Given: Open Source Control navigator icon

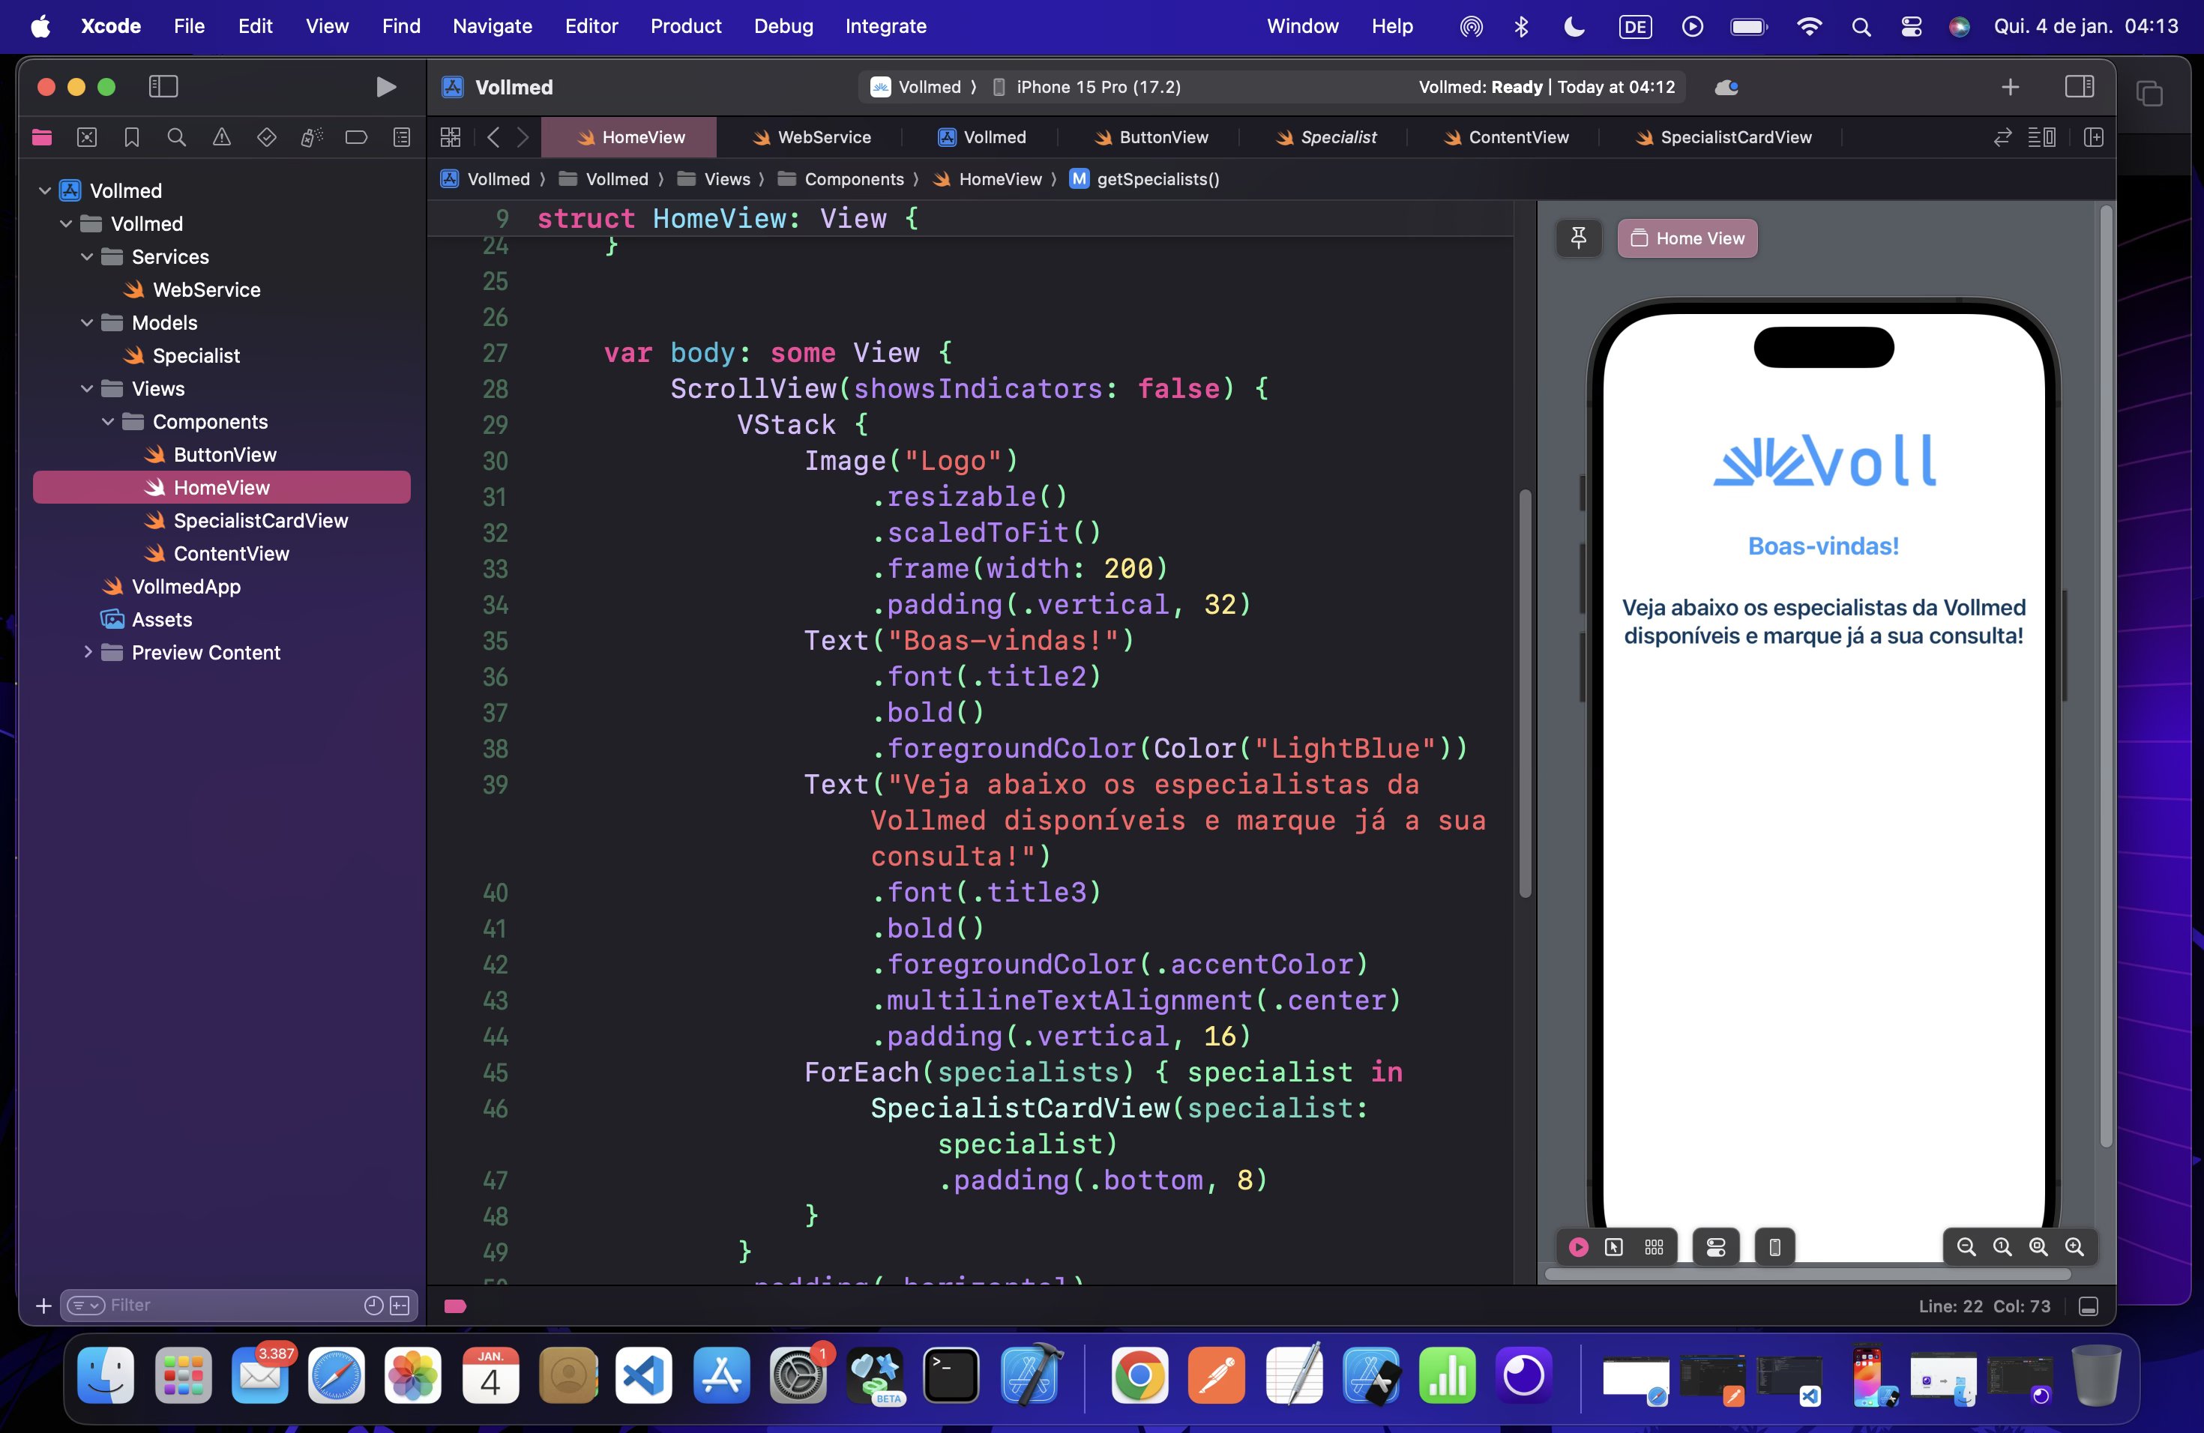Looking at the screenshot, I should (x=86, y=137).
